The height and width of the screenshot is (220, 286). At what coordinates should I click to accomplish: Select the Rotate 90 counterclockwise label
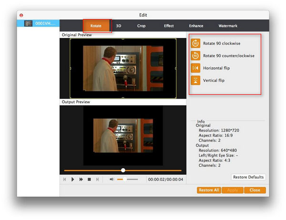click(x=229, y=56)
